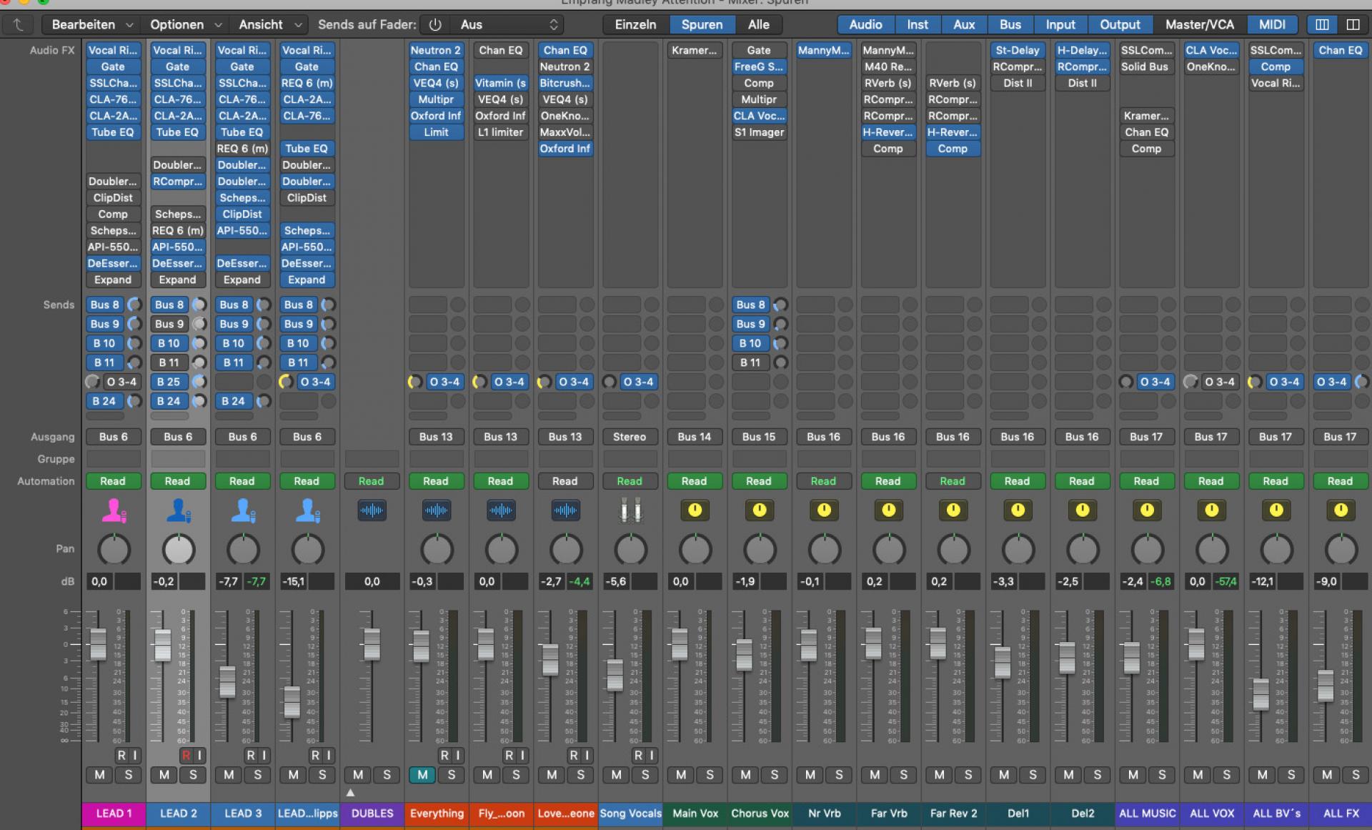Image resolution: width=1372 pixels, height=830 pixels.
Task: Unmute the Everything channel
Action: coord(422,774)
